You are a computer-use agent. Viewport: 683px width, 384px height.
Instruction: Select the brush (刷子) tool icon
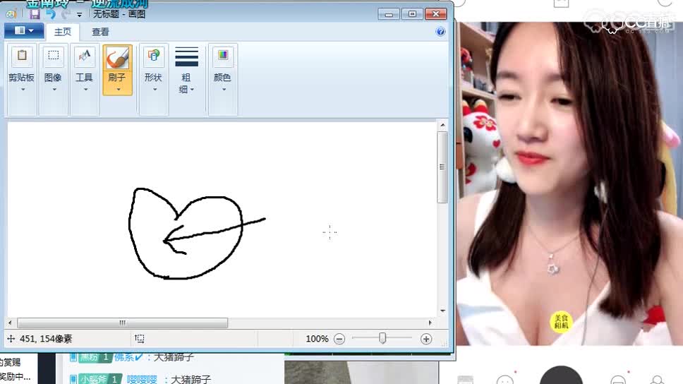(x=118, y=57)
